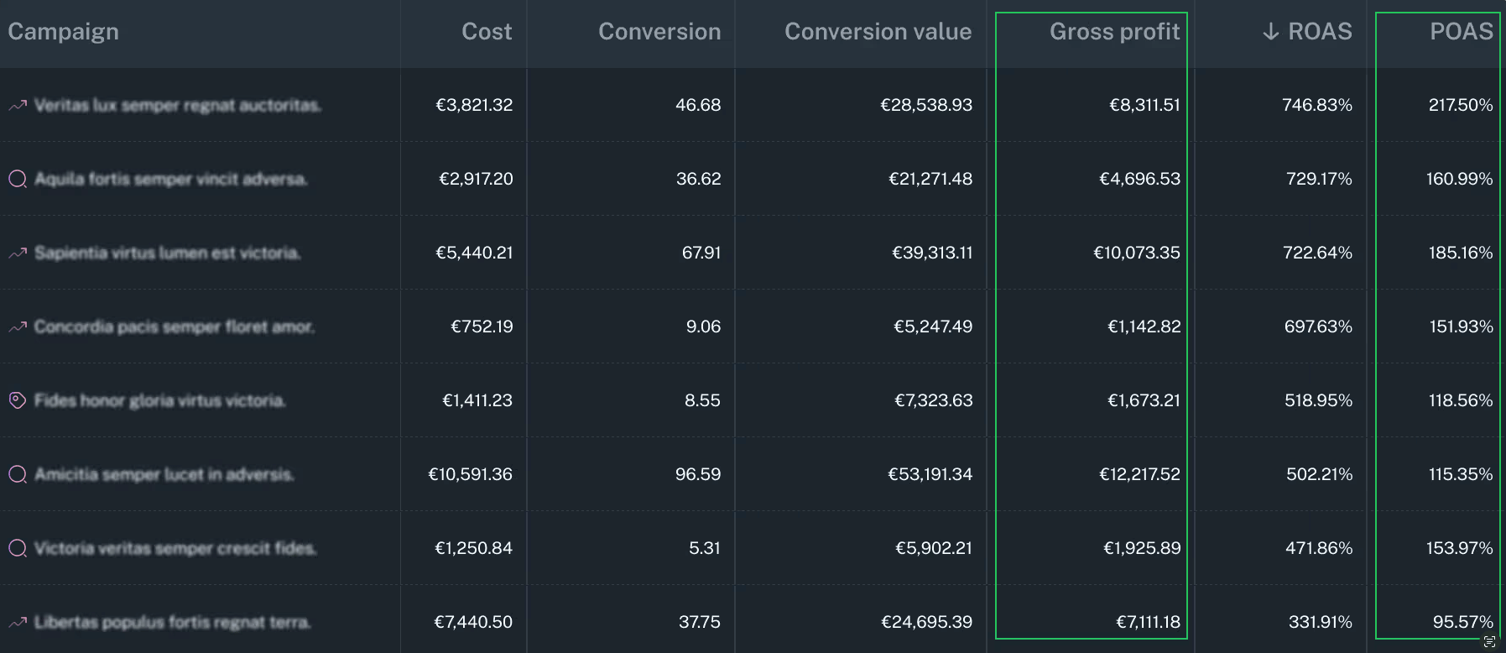Open the Amicitia semper lucet in adversis campaign
This screenshot has height=653, width=1506.
(x=164, y=474)
